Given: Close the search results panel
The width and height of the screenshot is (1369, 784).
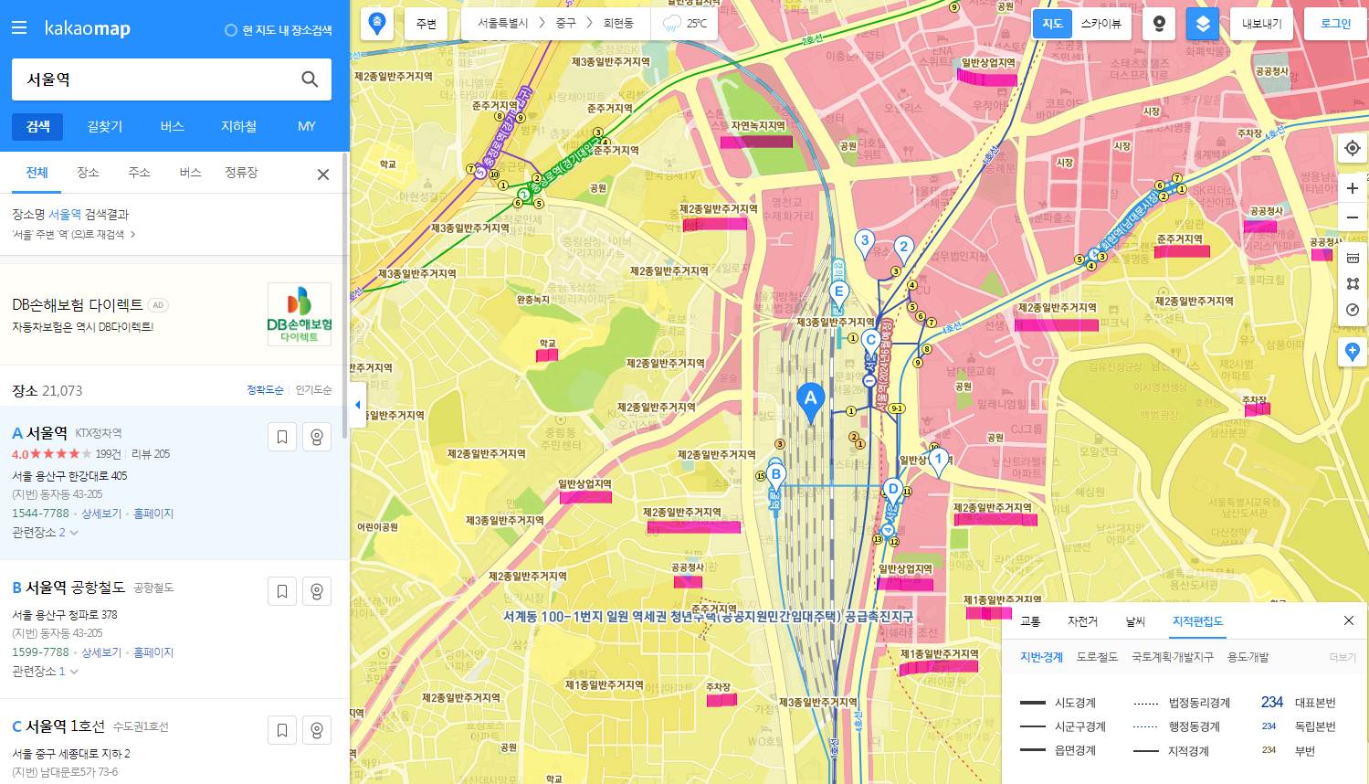Looking at the screenshot, I should [323, 174].
